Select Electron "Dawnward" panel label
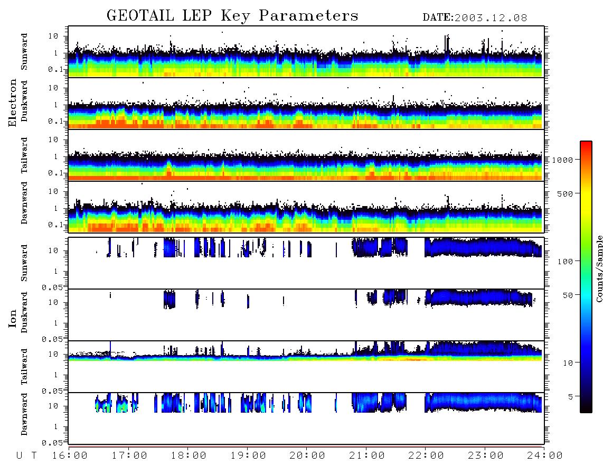Image resolution: width=603 pixels, height=465 pixels. click(x=24, y=203)
